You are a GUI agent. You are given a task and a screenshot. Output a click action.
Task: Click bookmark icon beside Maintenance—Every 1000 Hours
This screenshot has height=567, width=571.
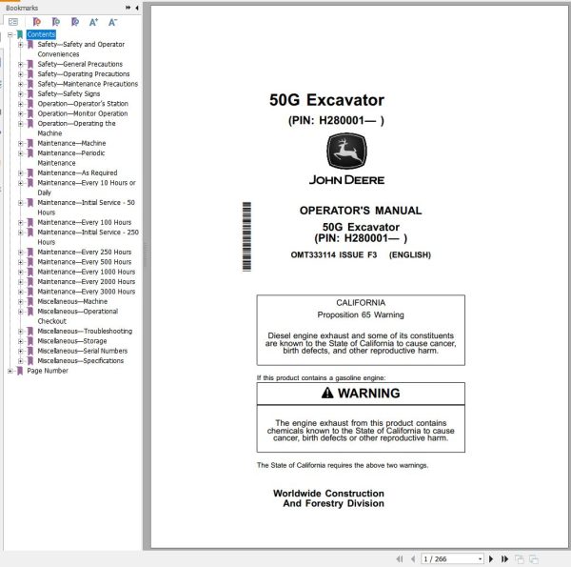point(30,272)
